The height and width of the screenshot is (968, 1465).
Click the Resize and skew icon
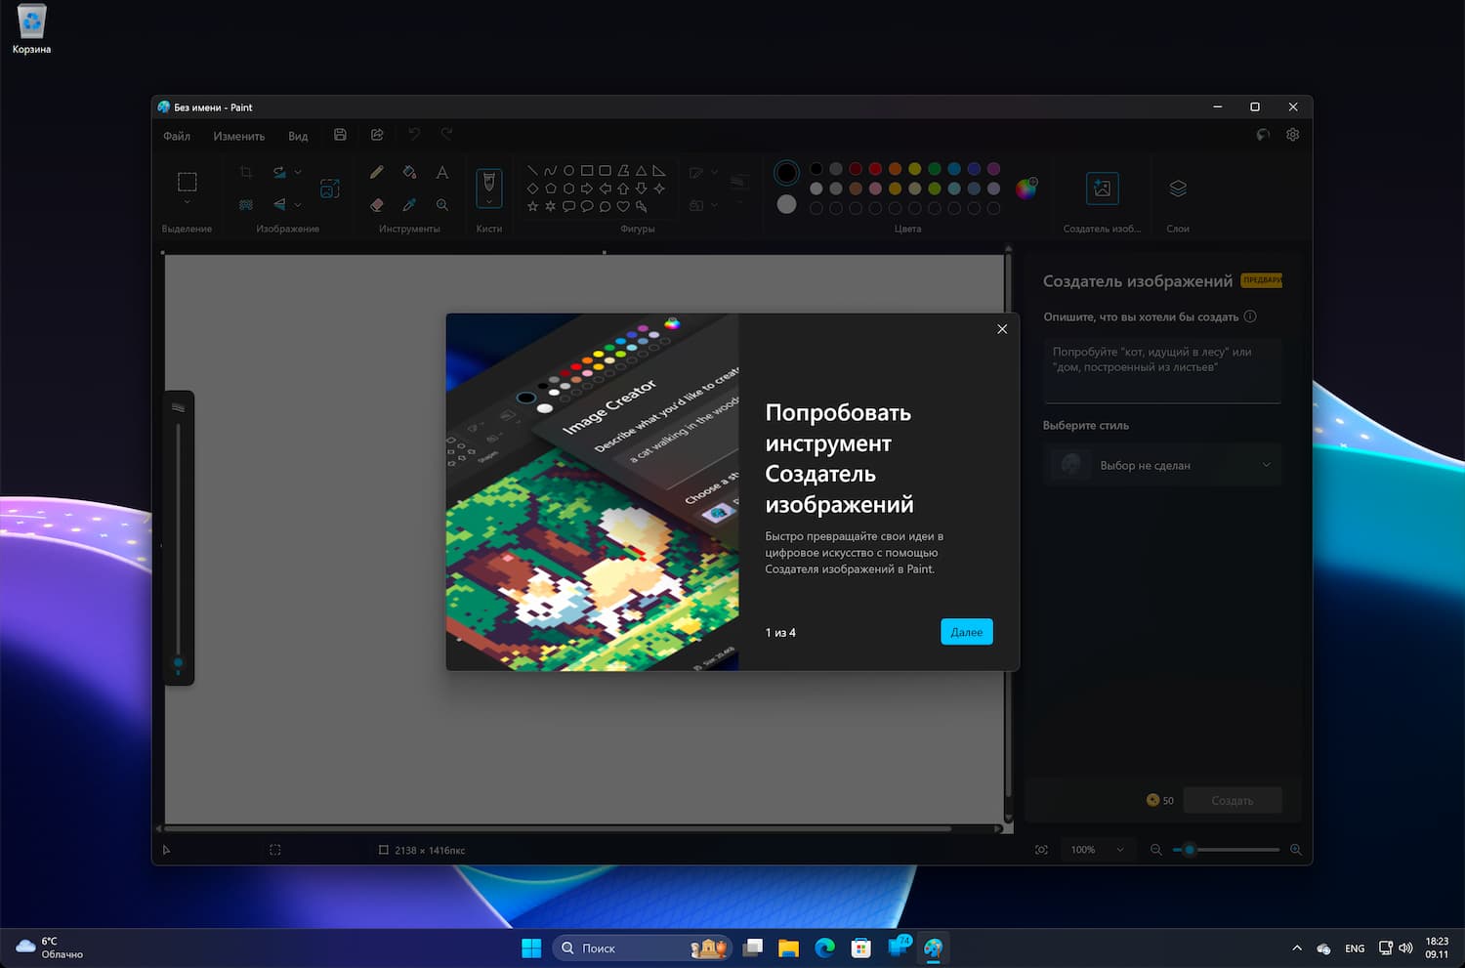pyautogui.click(x=330, y=188)
